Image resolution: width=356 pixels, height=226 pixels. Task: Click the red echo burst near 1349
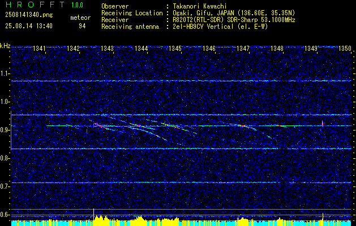(x=323, y=124)
